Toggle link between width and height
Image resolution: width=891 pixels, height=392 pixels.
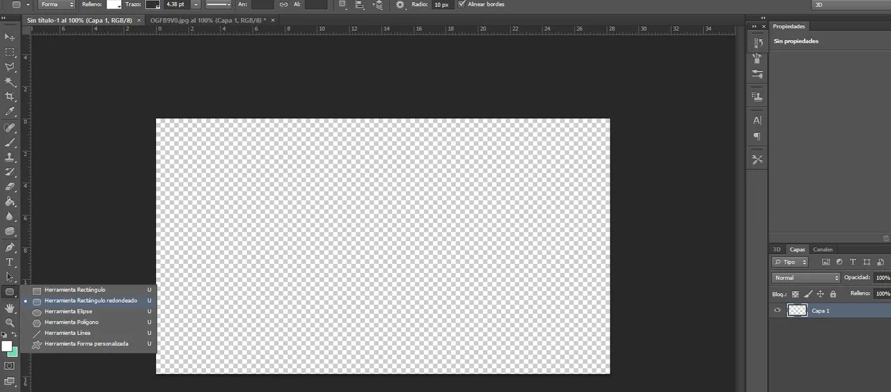(x=283, y=4)
